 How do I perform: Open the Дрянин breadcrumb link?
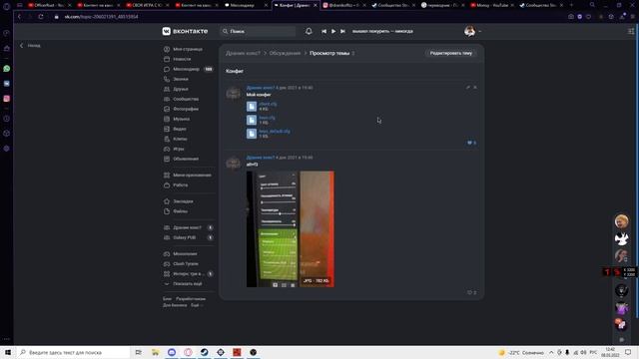(x=243, y=53)
